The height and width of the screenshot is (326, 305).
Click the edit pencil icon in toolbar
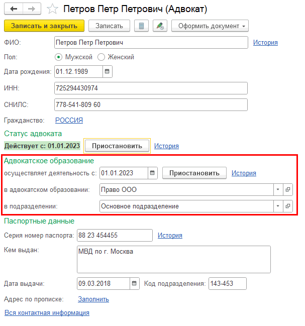pos(160,26)
